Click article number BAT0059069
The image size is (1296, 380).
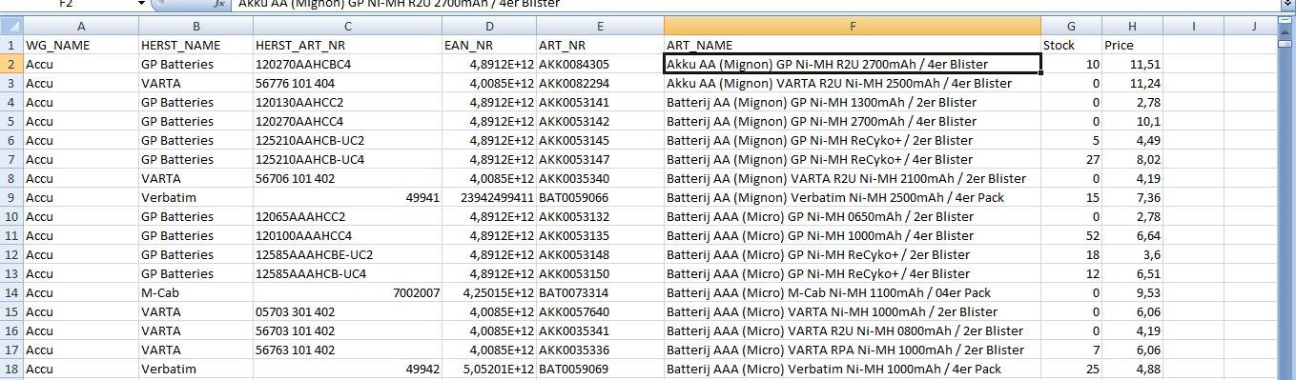[600, 369]
